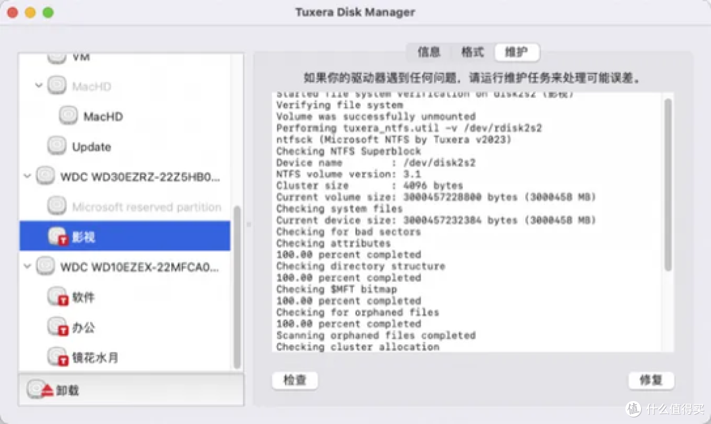Select WDC WD10EZEX-22MFCA0 drive

click(124, 266)
